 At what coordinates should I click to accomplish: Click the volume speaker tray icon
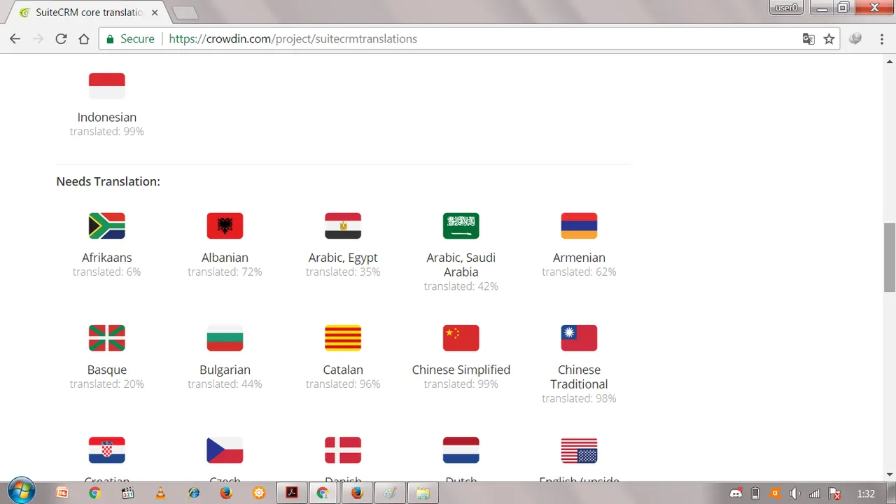(x=794, y=493)
